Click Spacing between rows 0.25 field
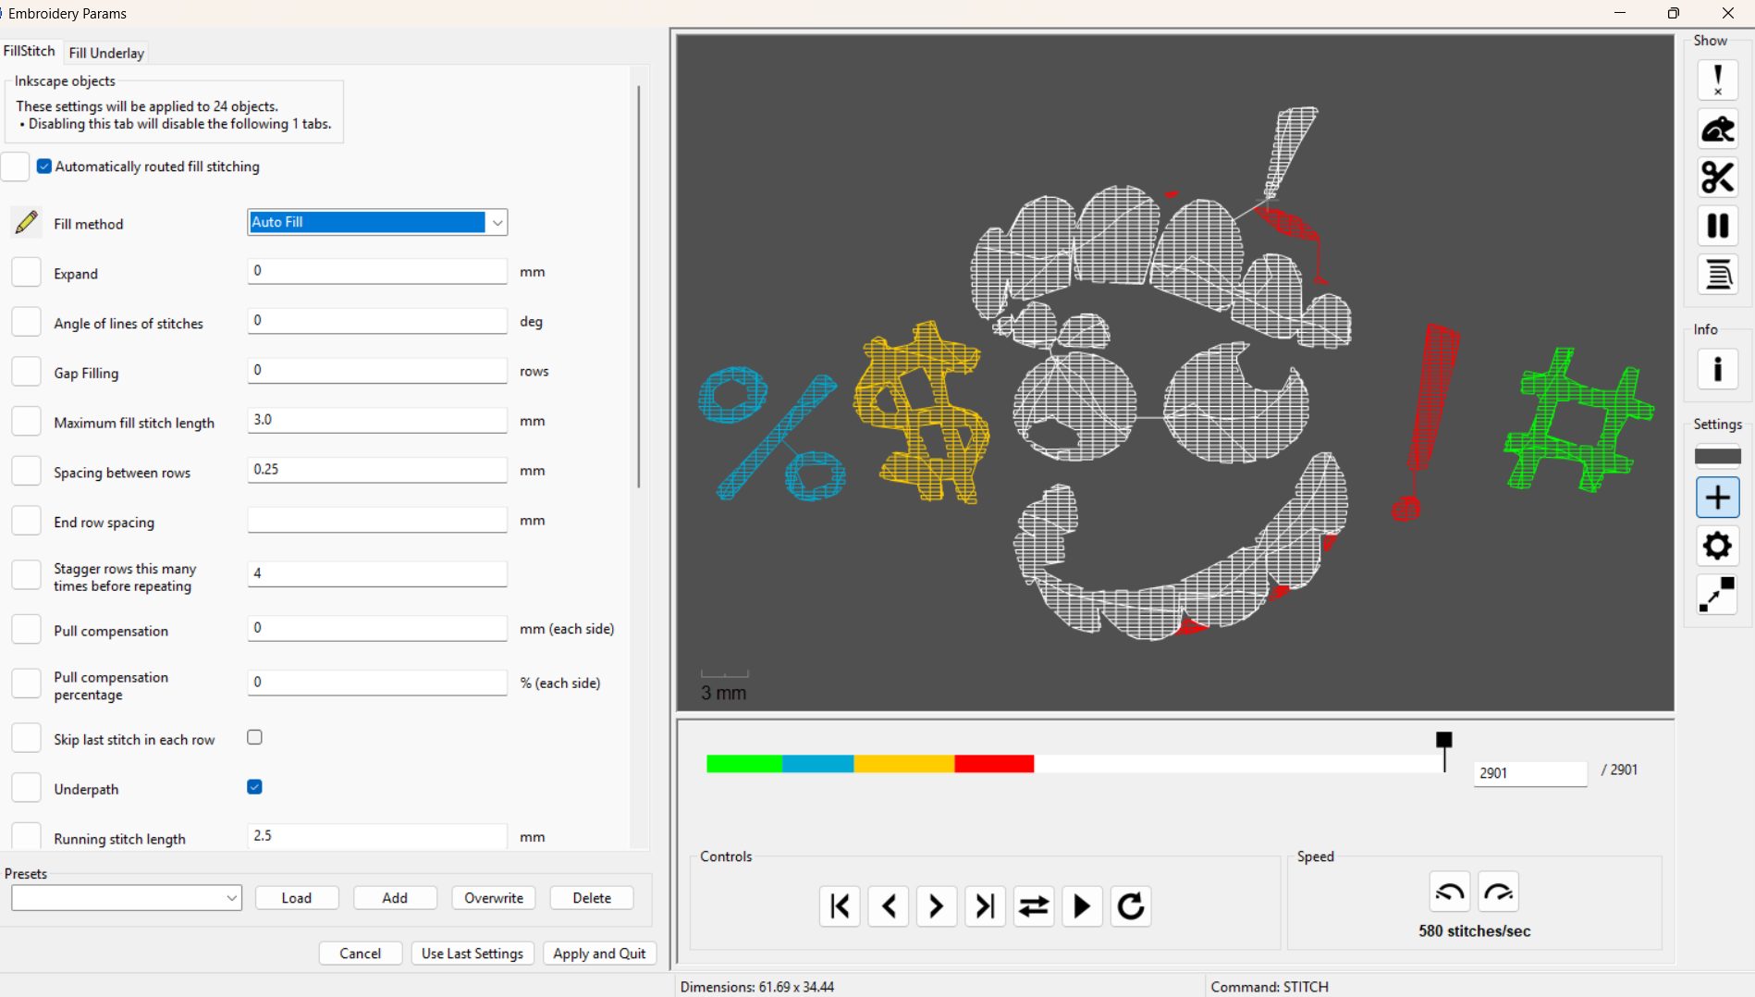1755x997 pixels. pos(377,470)
